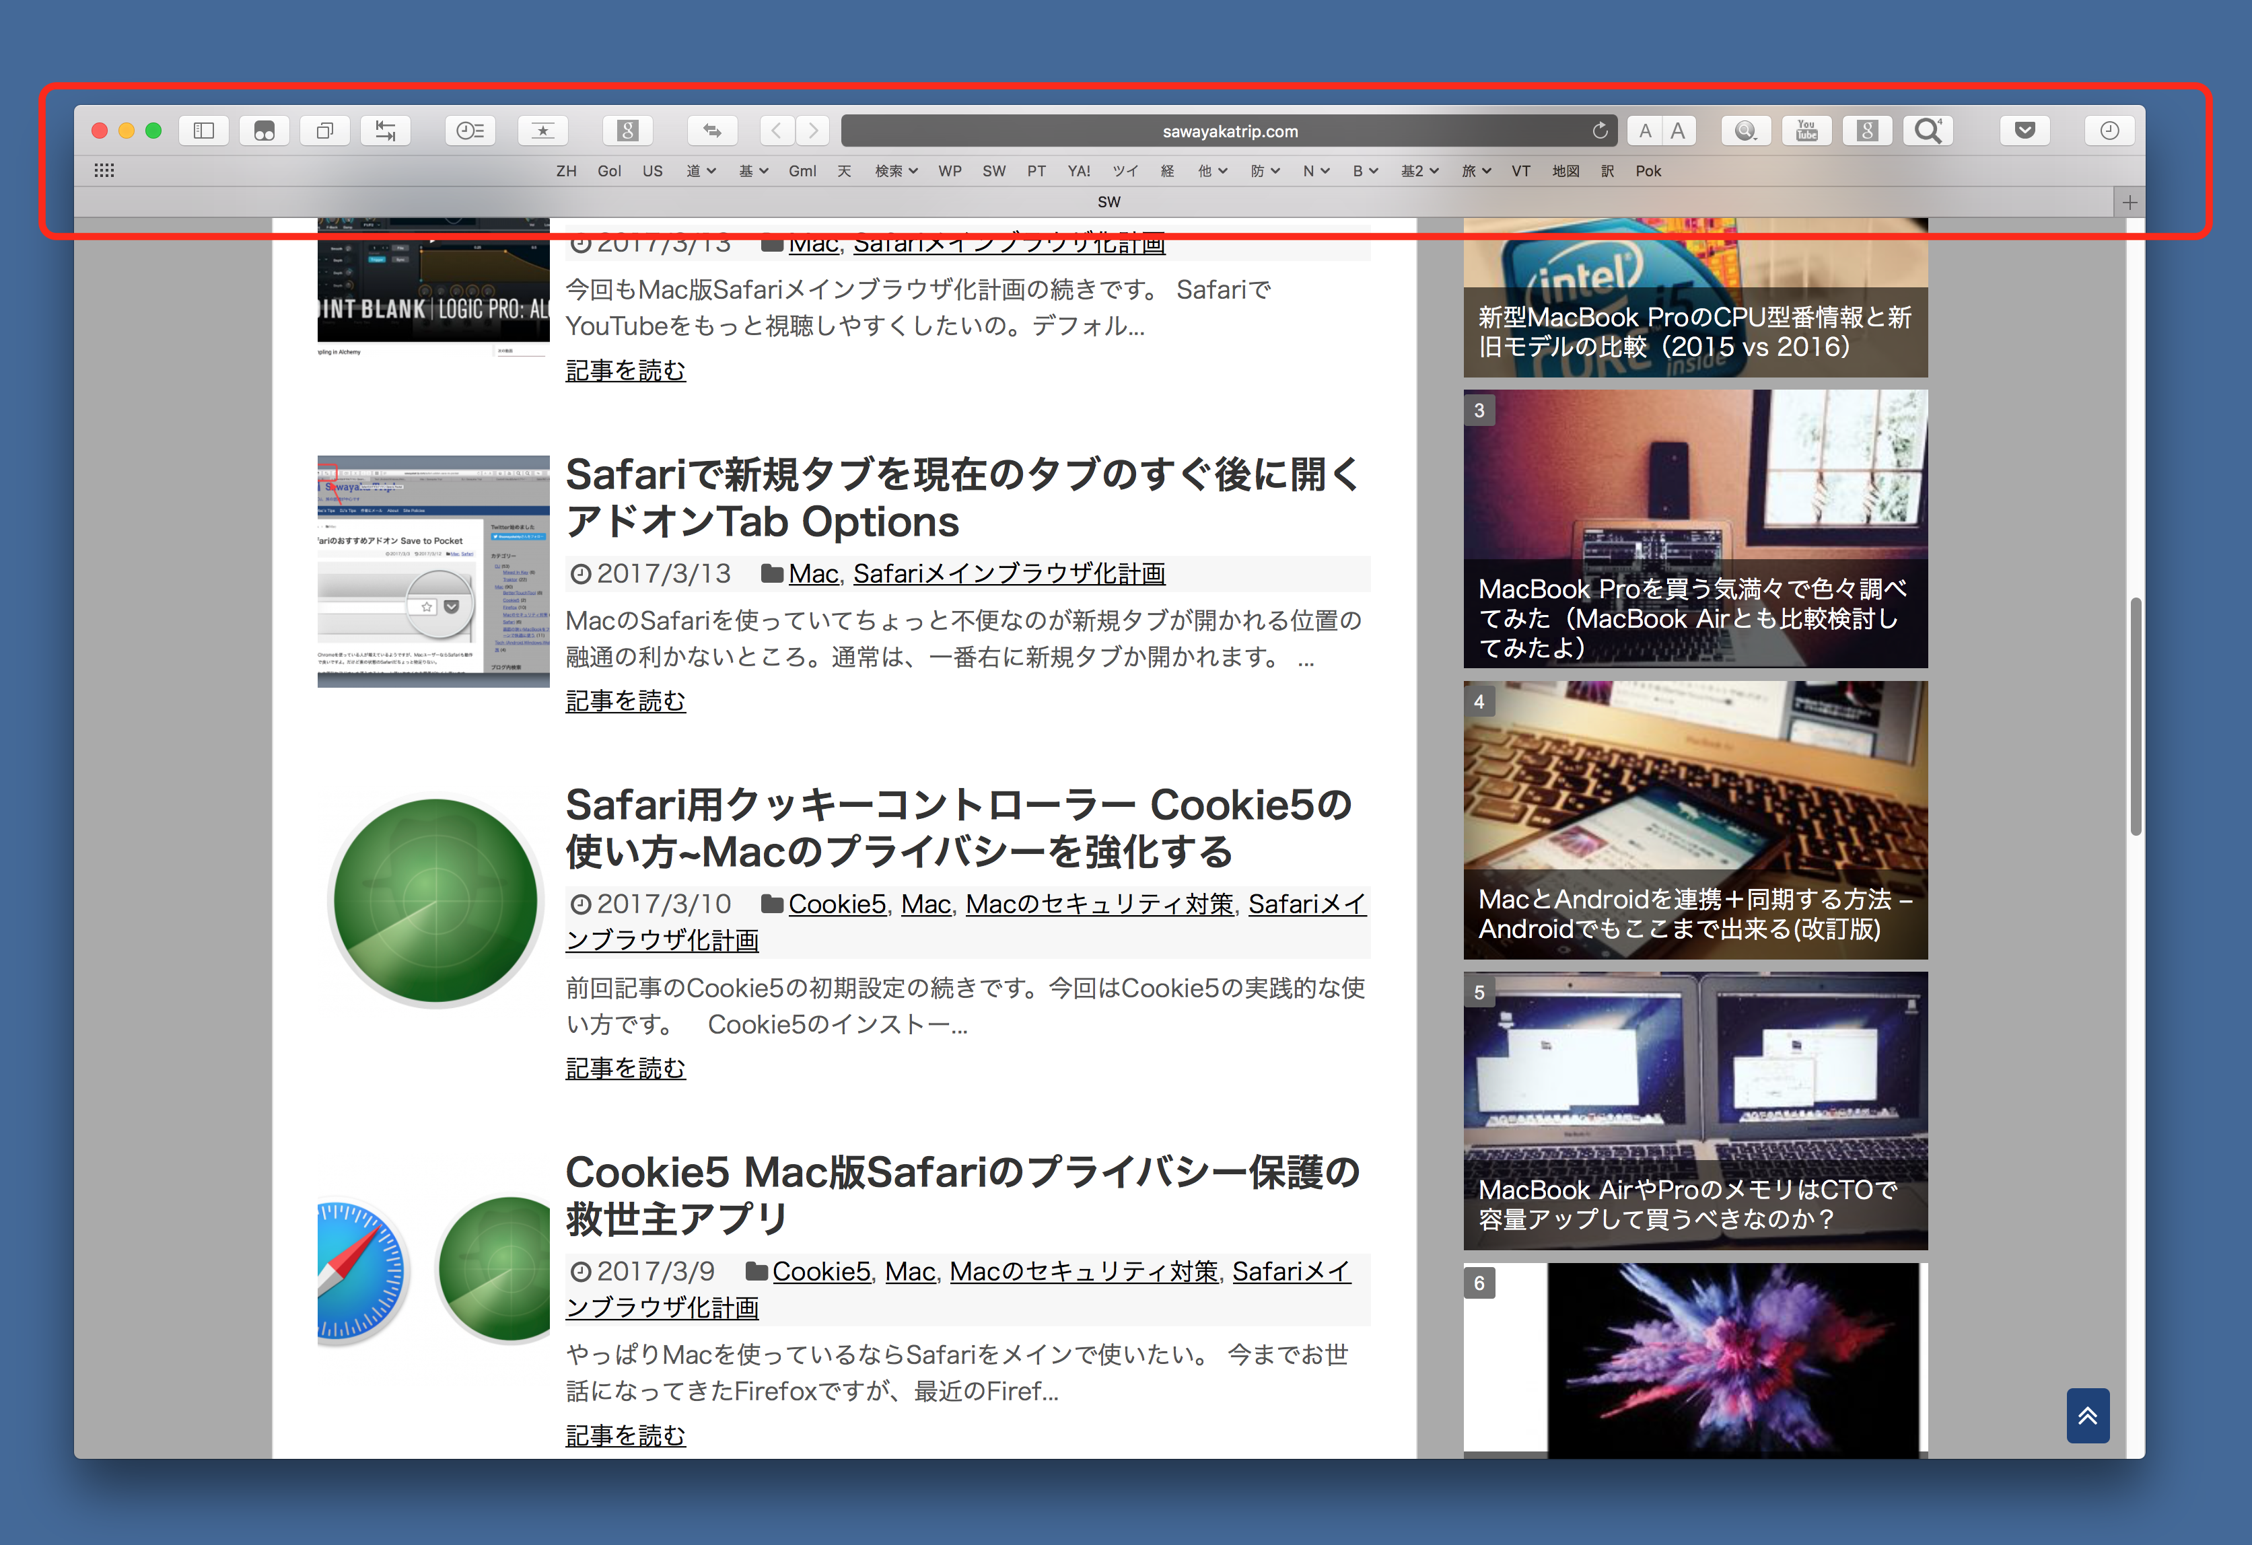
Task: Click the tab-switching arrows toolbar icon
Action: point(386,131)
